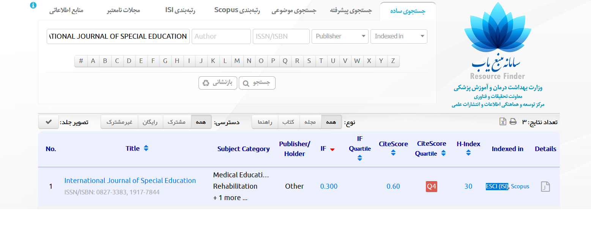591x246 pixels.
Task: Click the journal title search field
Action: click(118, 36)
